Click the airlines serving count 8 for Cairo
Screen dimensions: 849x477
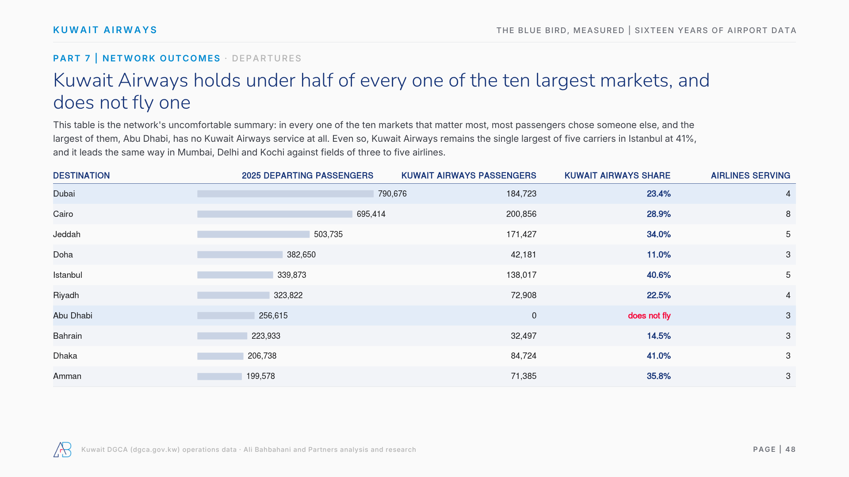point(788,214)
